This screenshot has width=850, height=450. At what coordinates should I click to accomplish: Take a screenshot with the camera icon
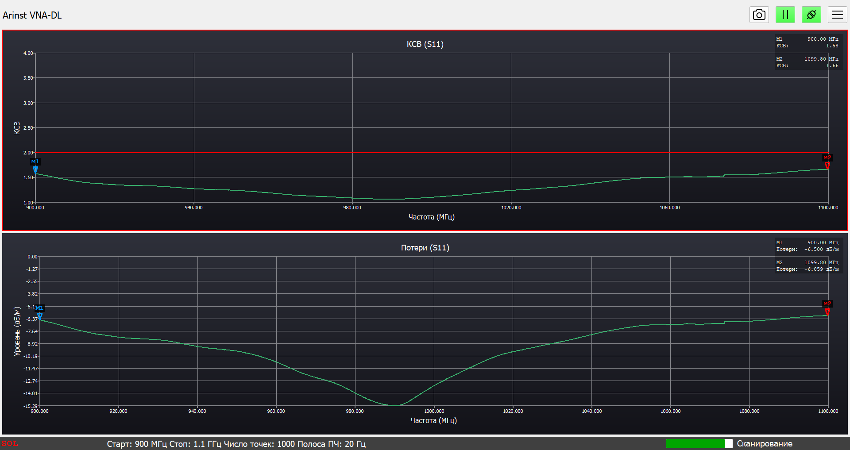click(x=759, y=15)
